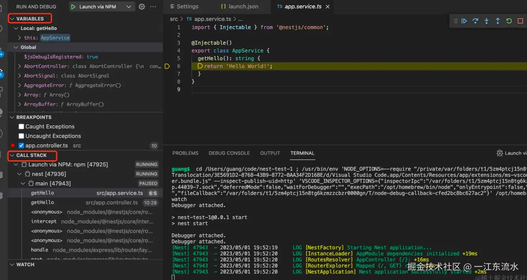This screenshot has width=527, height=280.
Task: Open the Launch via NPM configuration dropdown
Action: point(129,7)
